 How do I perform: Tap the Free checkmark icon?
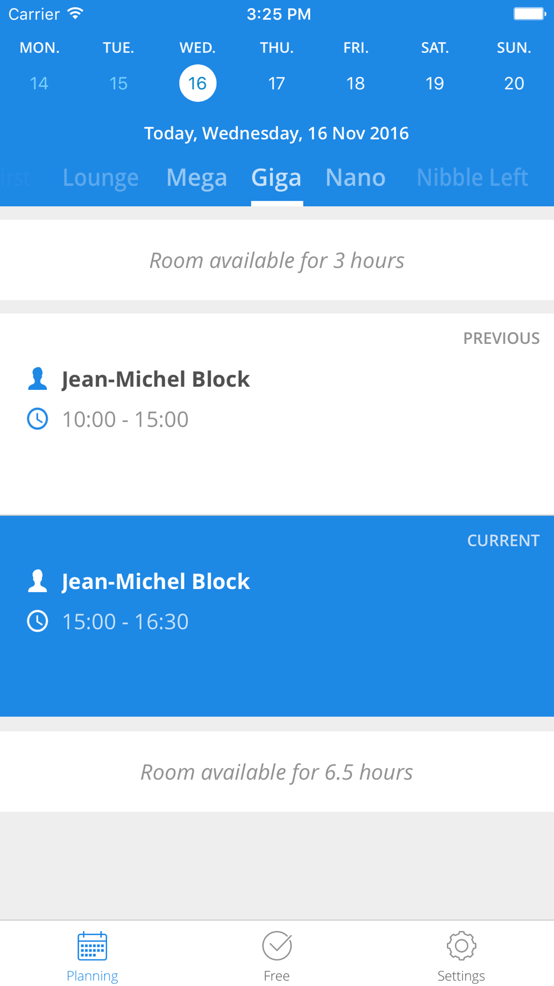[277, 946]
